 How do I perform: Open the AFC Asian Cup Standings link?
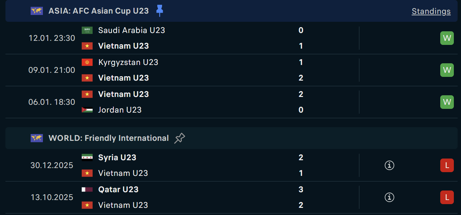(431, 11)
